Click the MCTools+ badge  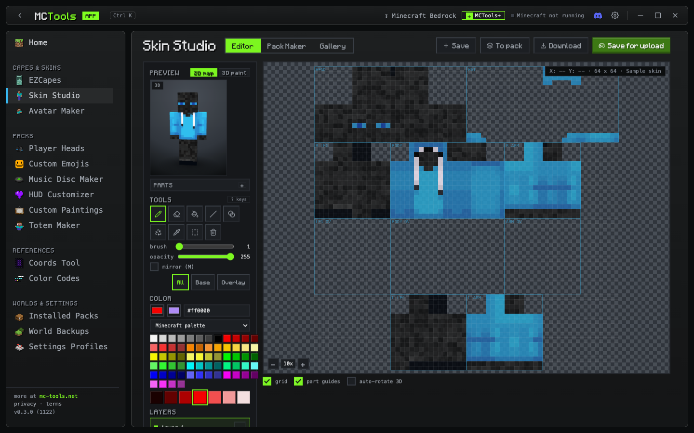coord(483,15)
